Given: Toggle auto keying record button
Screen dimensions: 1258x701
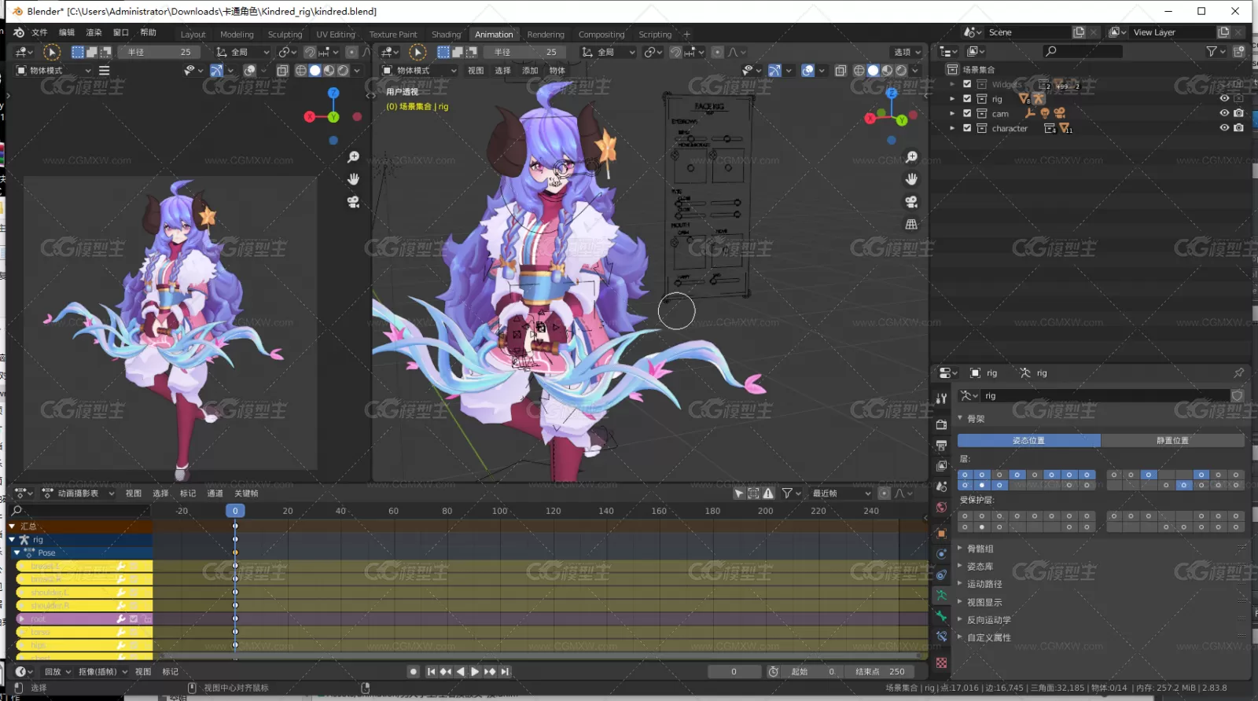Looking at the screenshot, I should coord(413,672).
